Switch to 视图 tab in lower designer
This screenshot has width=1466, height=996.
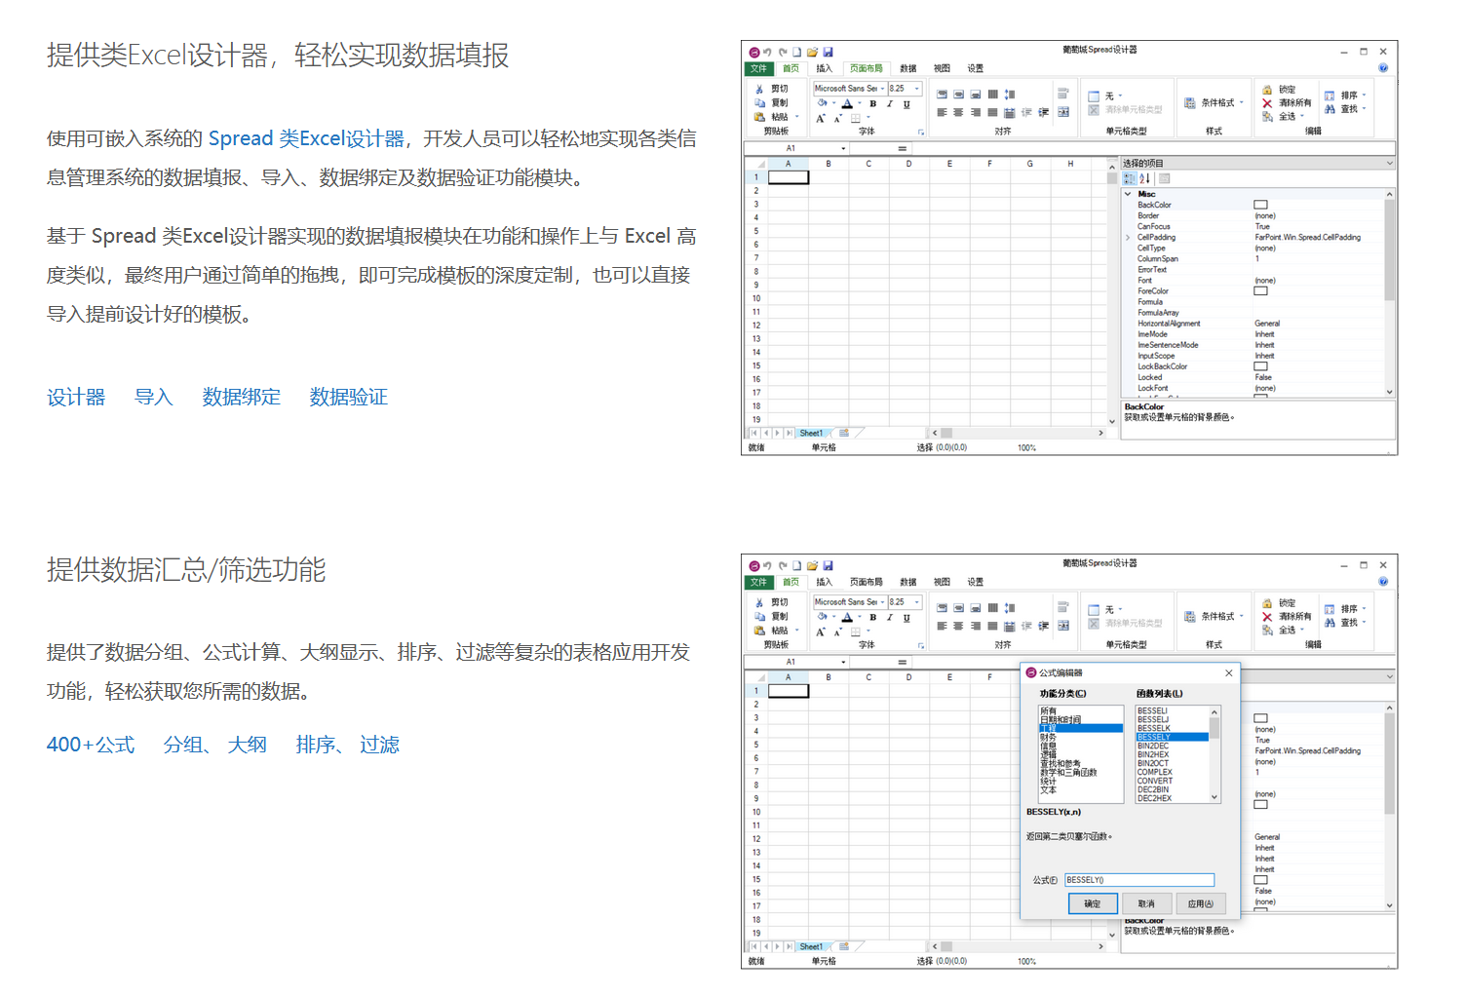pyautogui.click(x=942, y=582)
